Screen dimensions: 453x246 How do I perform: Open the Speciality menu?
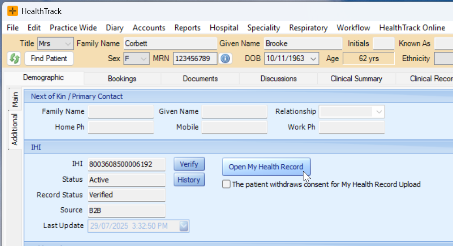pyautogui.click(x=264, y=28)
